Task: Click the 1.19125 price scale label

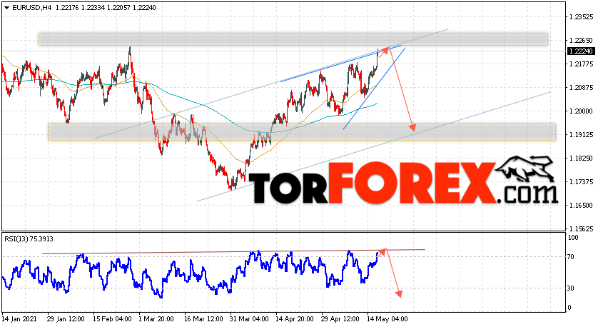Action: [x=581, y=135]
